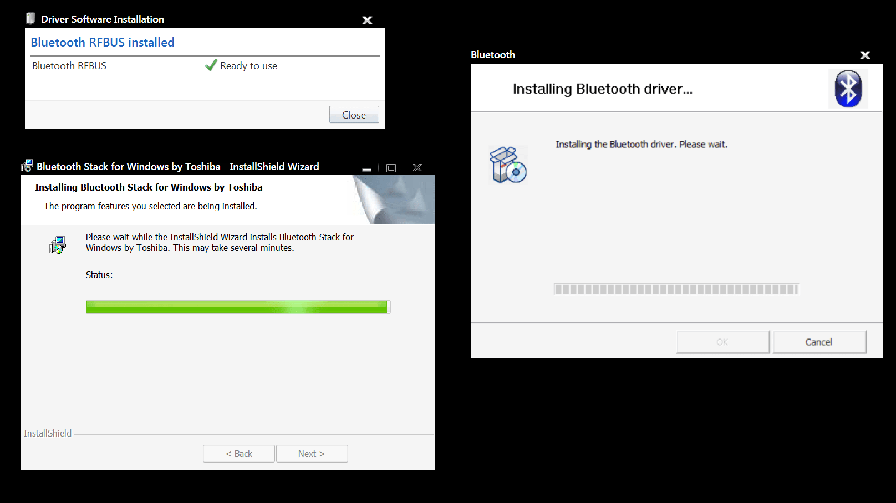Click the InstallShield Wizard window title text
This screenshot has width=896, height=503.
coord(178,167)
